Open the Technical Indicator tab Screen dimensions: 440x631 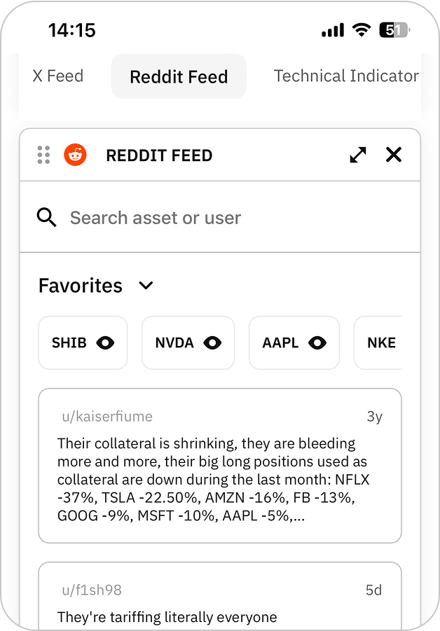346,76
